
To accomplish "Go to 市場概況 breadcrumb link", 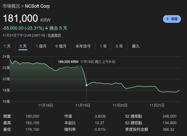I will click(11, 6).
